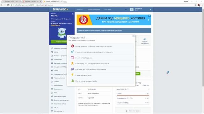204x114 pixels.
Task: Click the Chrome reload page icon
Action: click(8, 5)
